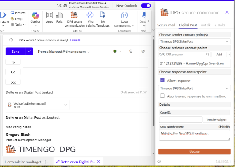This screenshot has height=167, width=235.
Task: Click Transfer subject button
Action: [216, 120]
